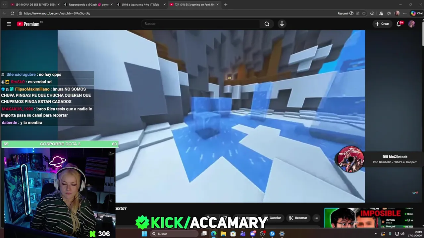Open the tab search dropdown arrow

4,5
